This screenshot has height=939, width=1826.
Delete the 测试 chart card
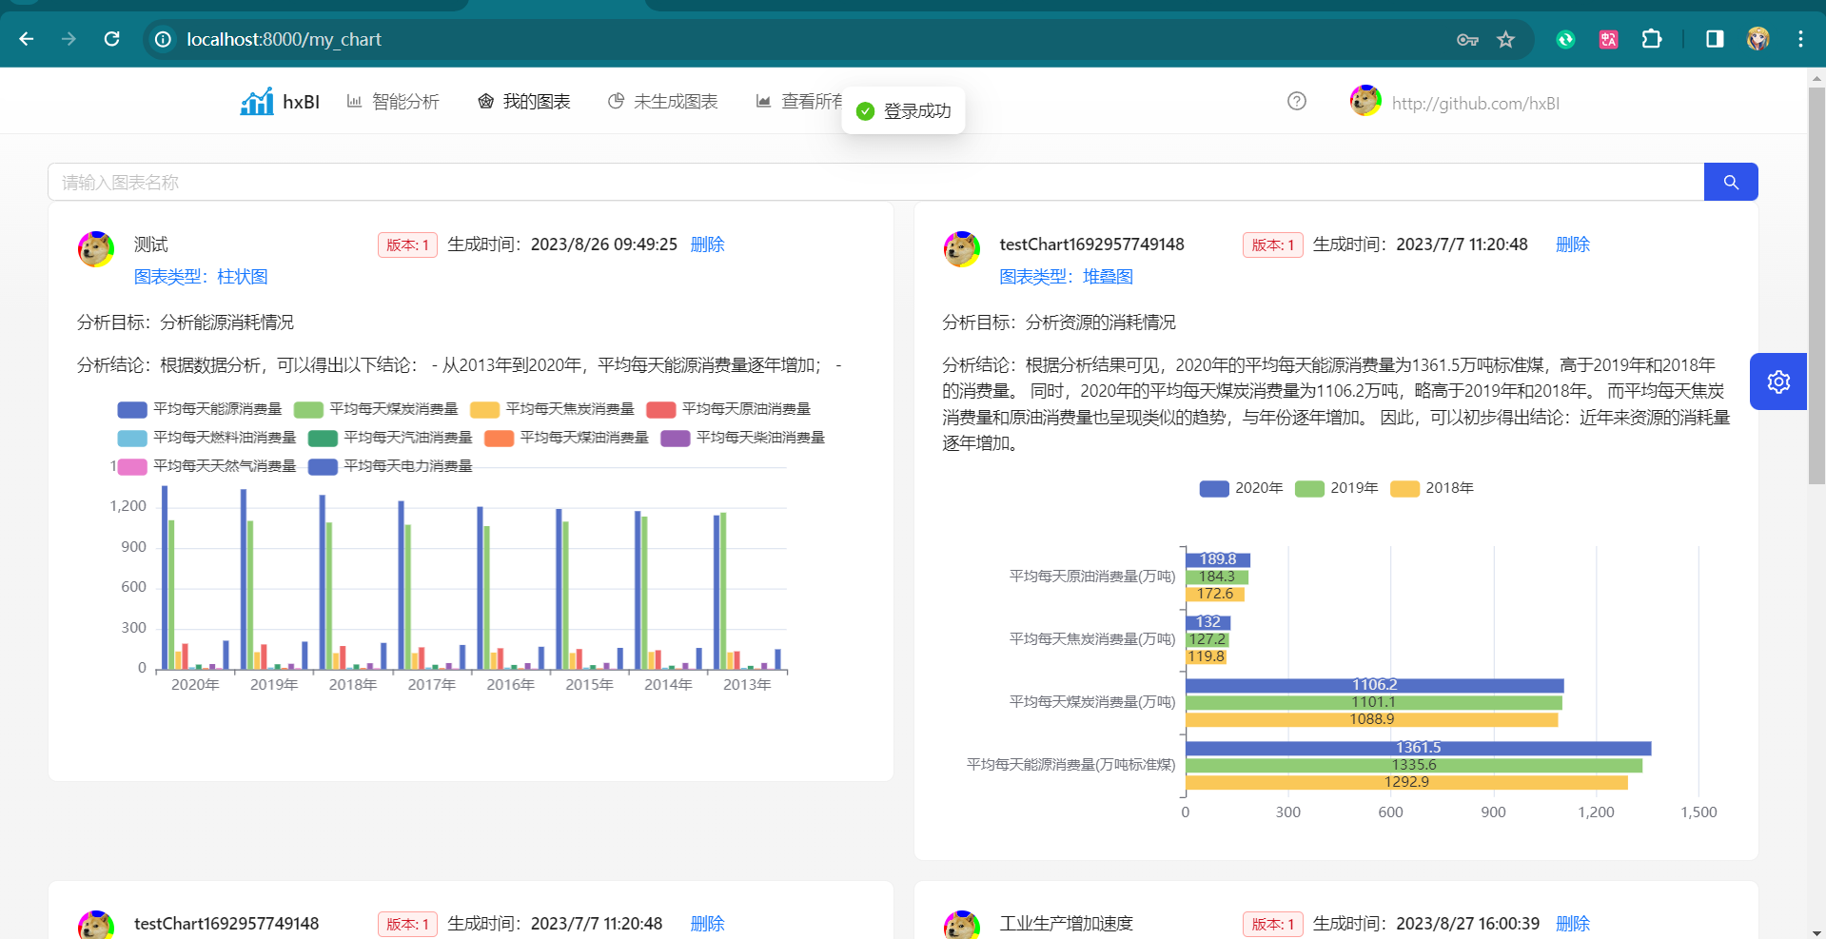click(707, 245)
